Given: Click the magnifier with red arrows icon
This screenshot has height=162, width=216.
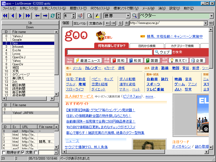Looking at the screenshot, I should pyautogui.click(x=80, y=16).
